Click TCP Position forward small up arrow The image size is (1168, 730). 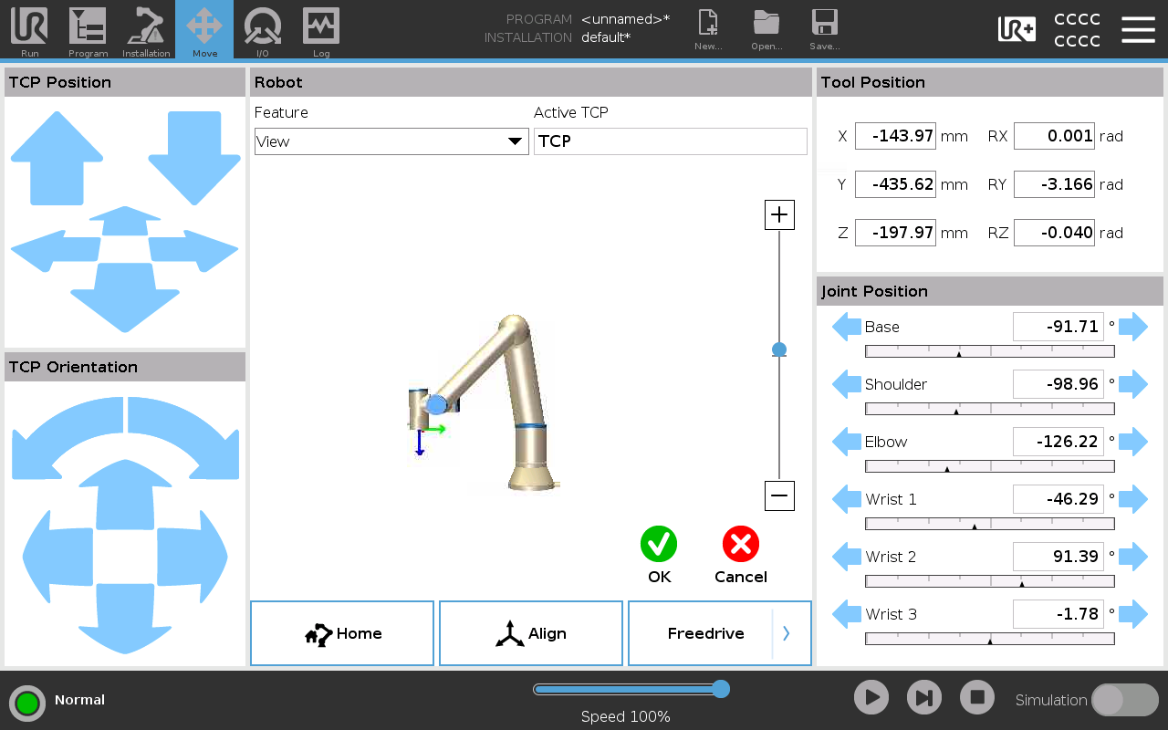(x=124, y=222)
